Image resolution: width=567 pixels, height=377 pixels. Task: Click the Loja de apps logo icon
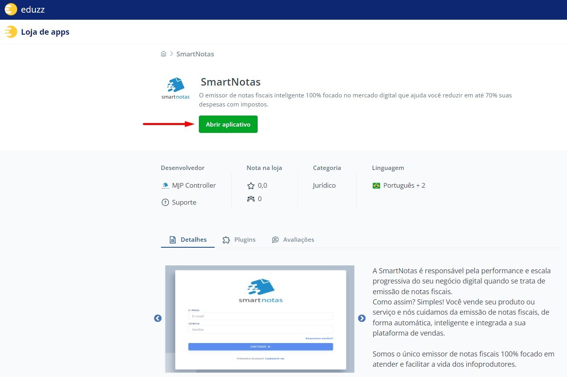pyautogui.click(x=11, y=32)
